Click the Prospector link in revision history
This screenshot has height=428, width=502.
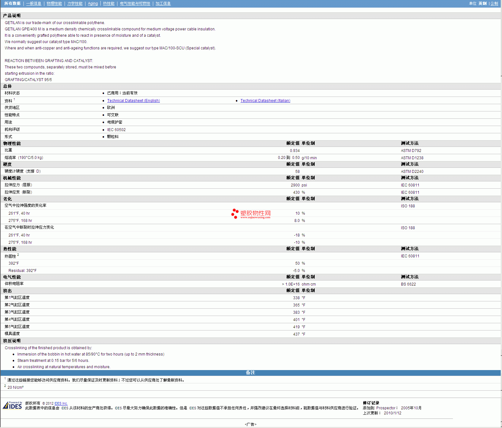point(386,408)
